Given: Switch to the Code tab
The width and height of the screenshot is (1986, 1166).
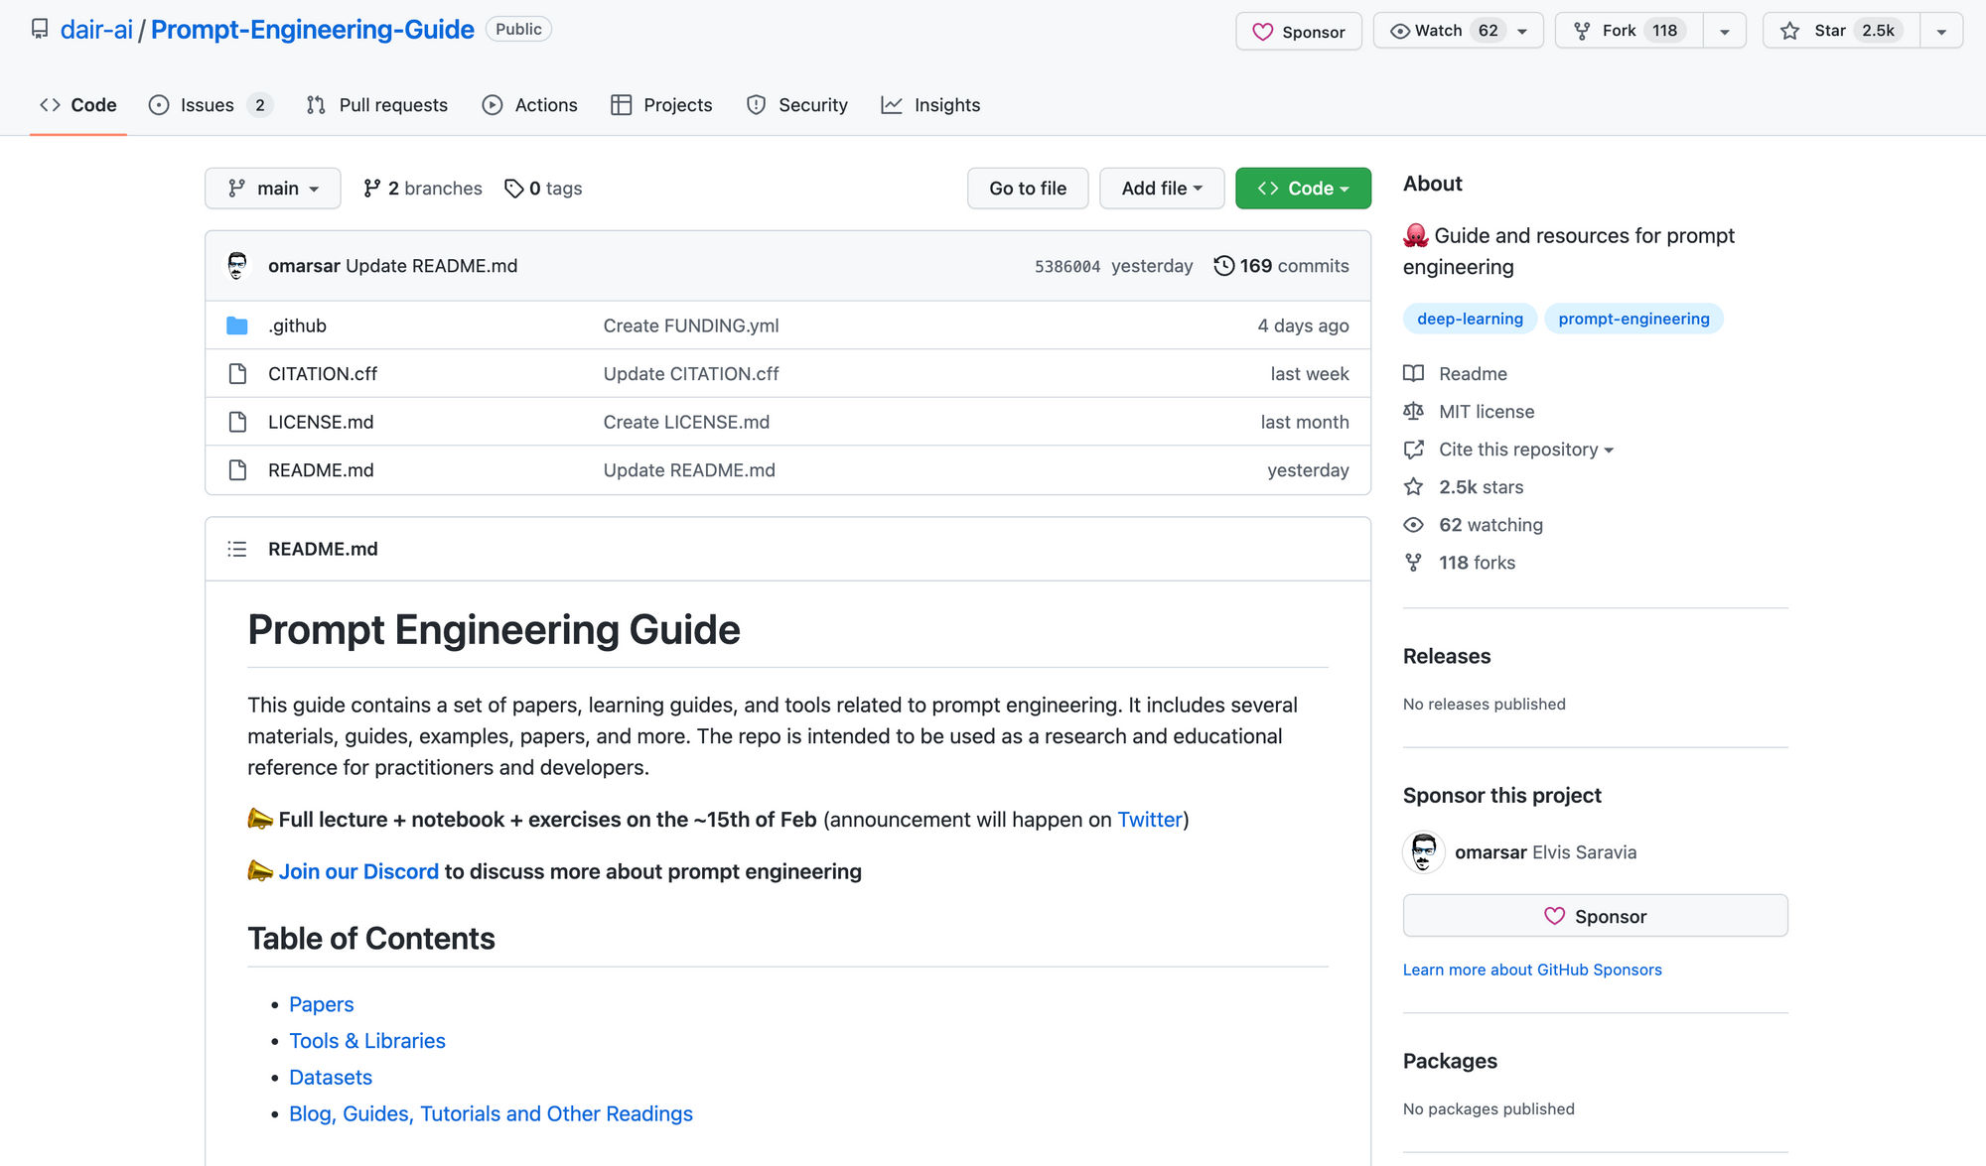Looking at the screenshot, I should [78, 105].
